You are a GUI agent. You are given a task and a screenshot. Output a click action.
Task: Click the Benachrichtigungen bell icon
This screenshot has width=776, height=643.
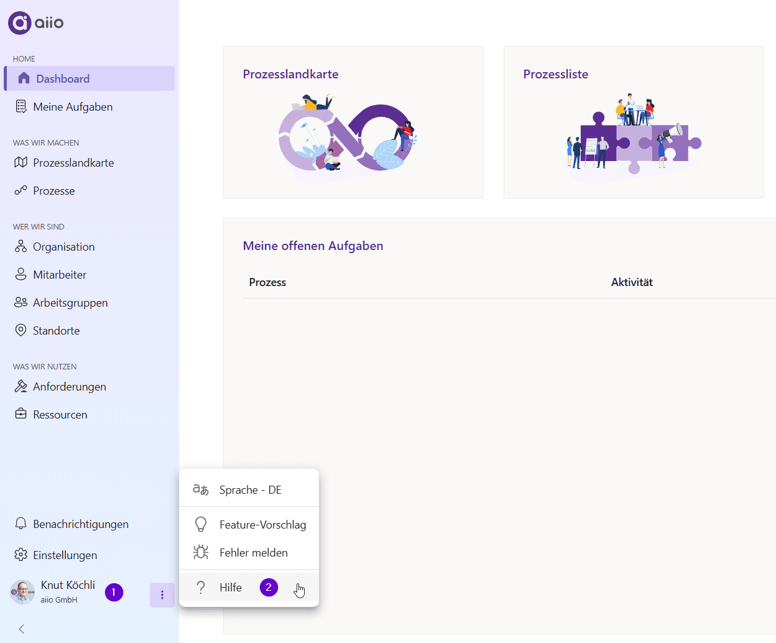tap(21, 524)
